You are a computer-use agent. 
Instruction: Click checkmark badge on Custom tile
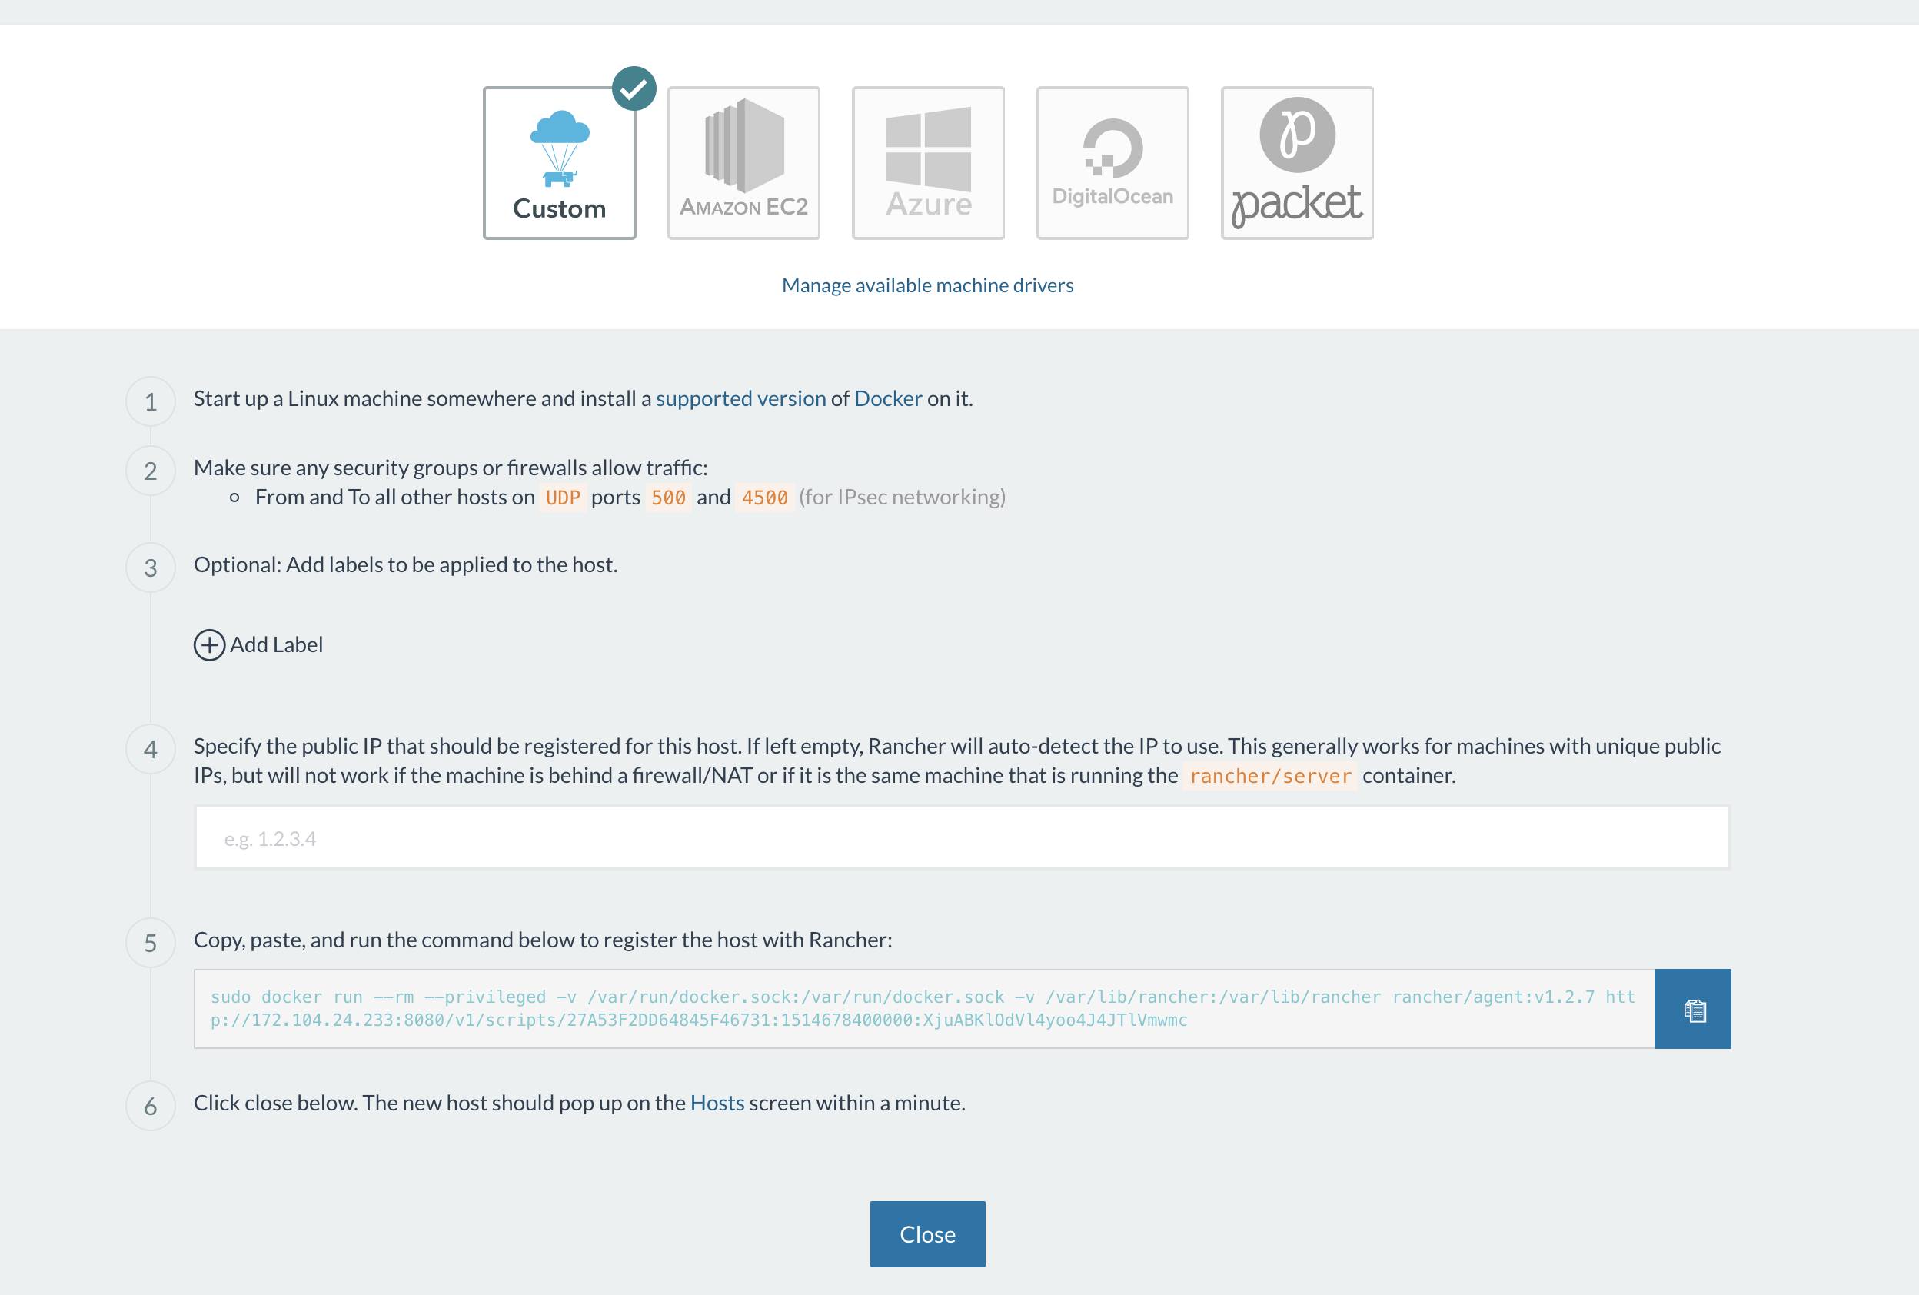[634, 88]
